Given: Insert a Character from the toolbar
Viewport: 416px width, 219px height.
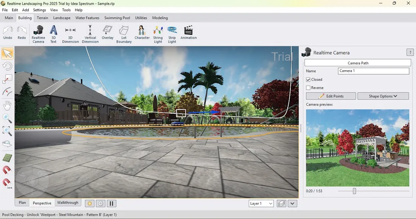Looking at the screenshot, I should 142,34.
